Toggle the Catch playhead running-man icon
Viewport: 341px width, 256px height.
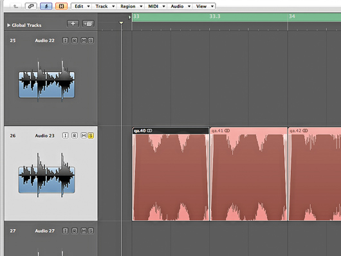pos(46,6)
